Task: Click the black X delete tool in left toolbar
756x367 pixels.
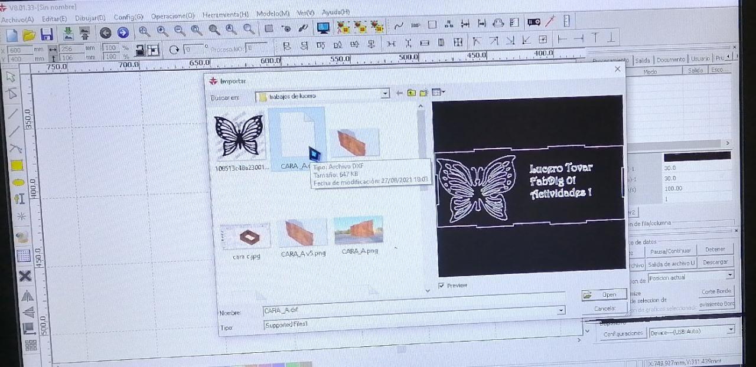Action: pos(25,276)
